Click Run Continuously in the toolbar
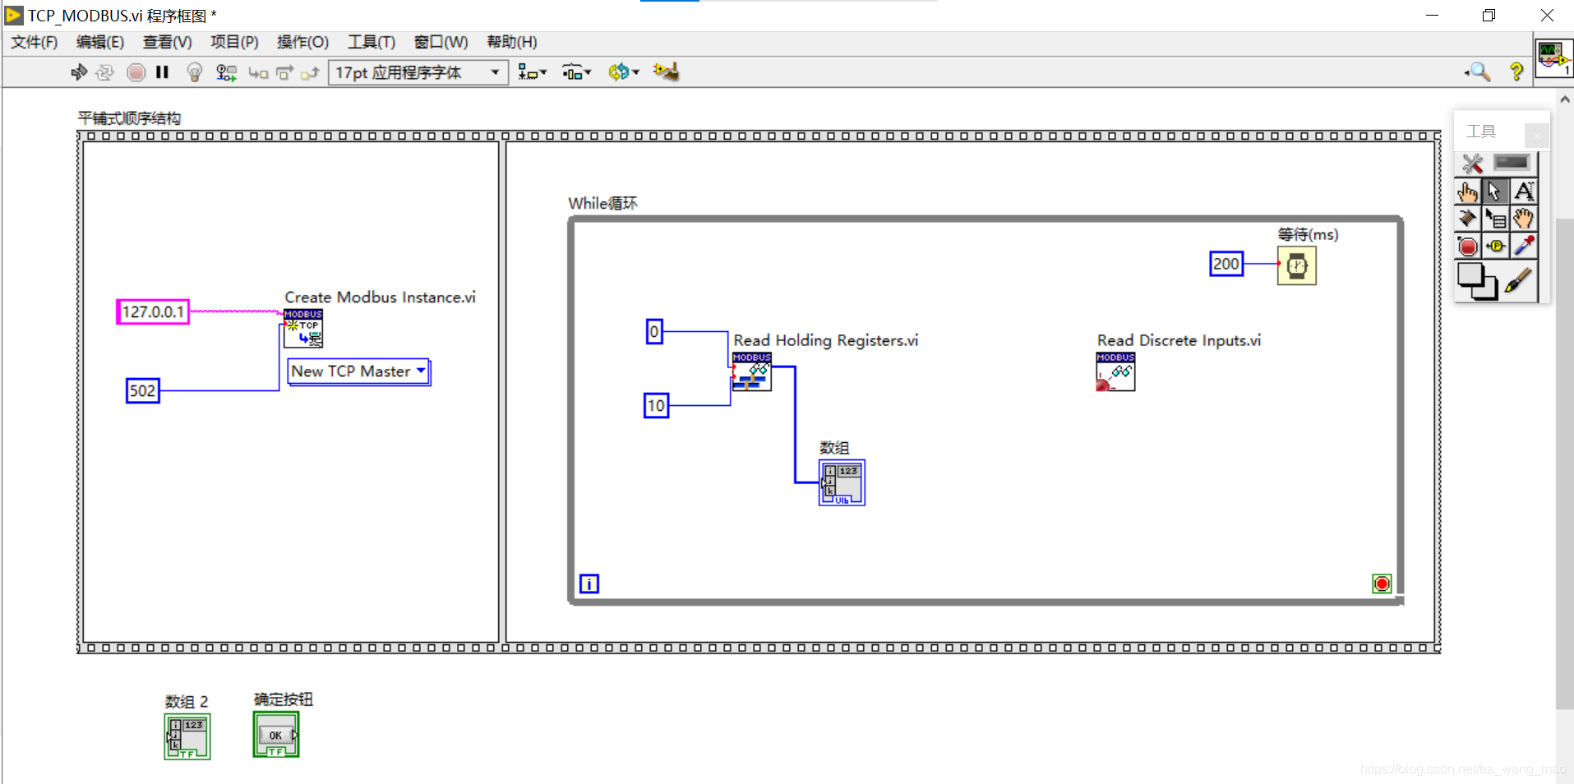 pyautogui.click(x=104, y=72)
